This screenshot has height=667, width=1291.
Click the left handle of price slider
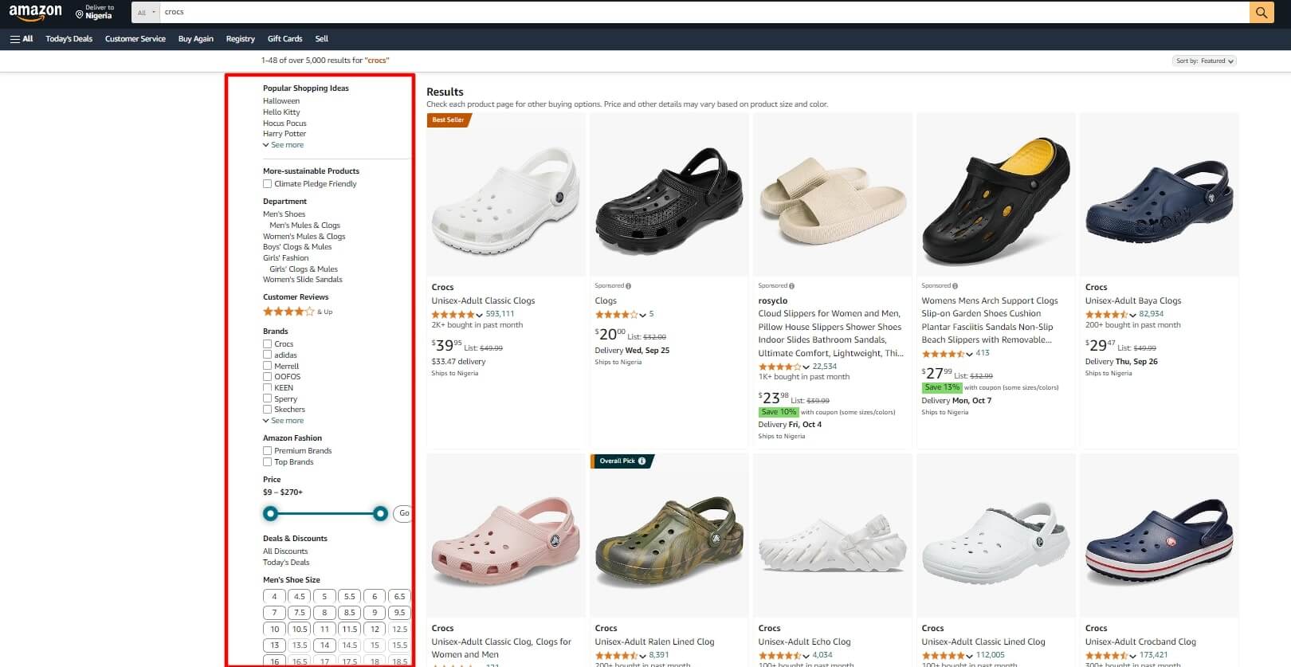click(271, 513)
